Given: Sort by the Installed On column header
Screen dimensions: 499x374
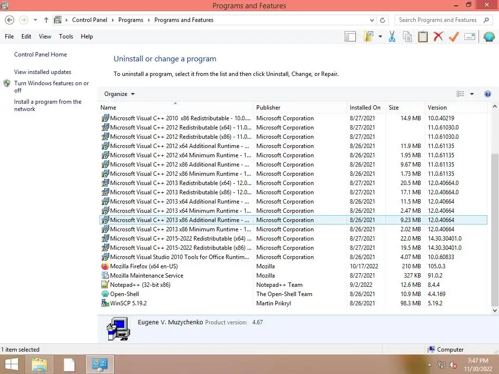Looking at the screenshot, I should [365, 108].
